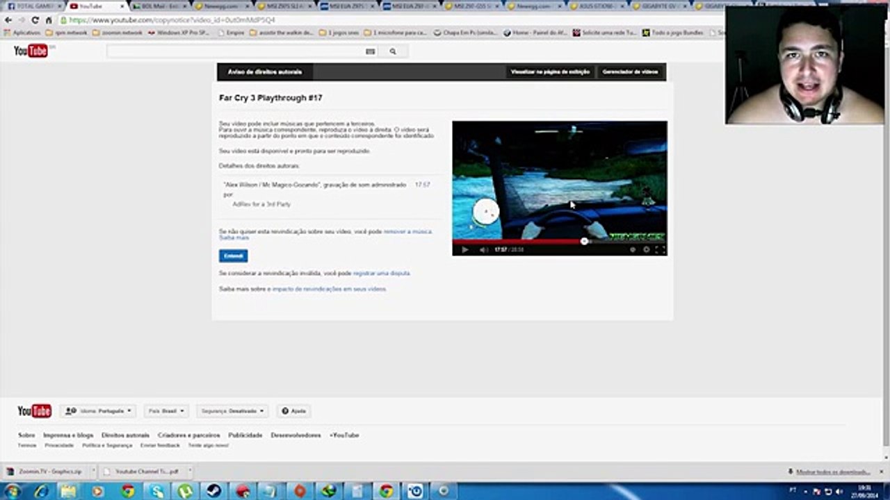Open 'Gerenciador de vídeos' button
This screenshot has height=500, width=890.
tap(630, 72)
